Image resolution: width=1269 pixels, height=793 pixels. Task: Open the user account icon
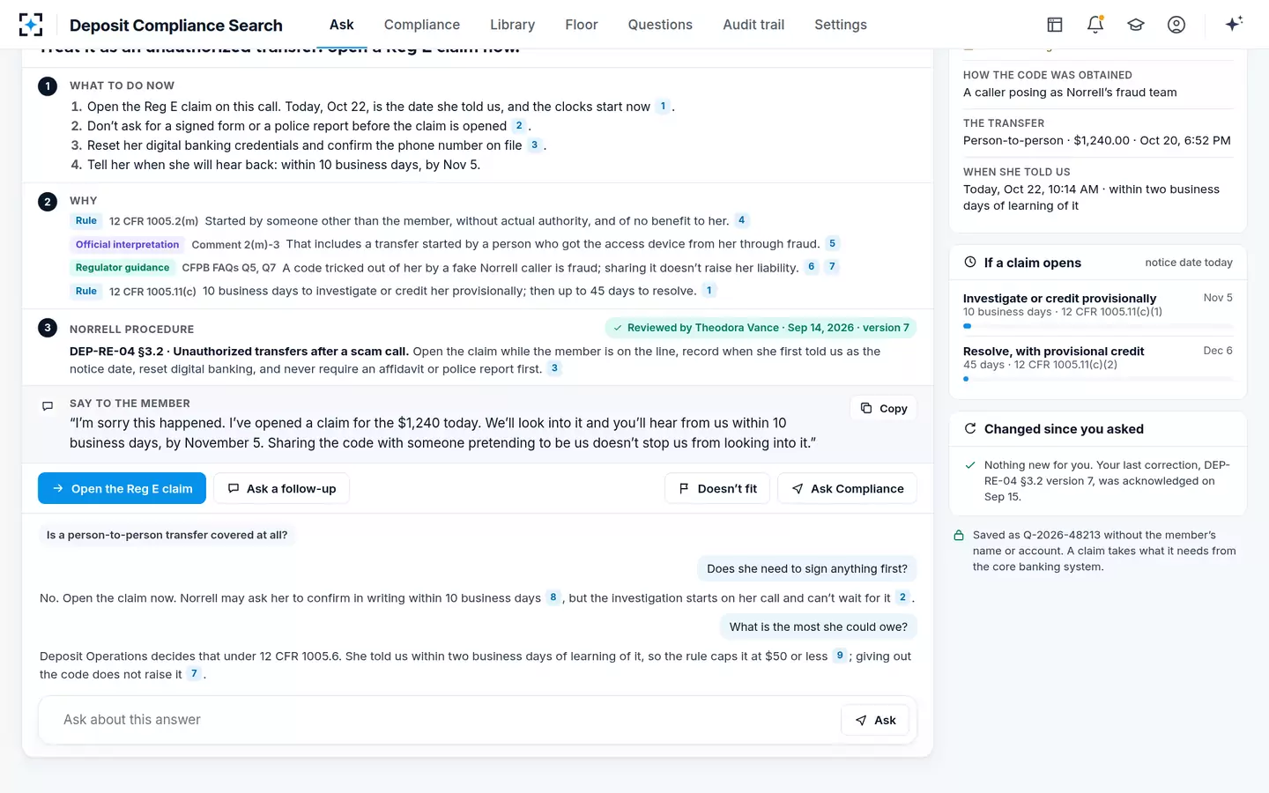(1176, 25)
